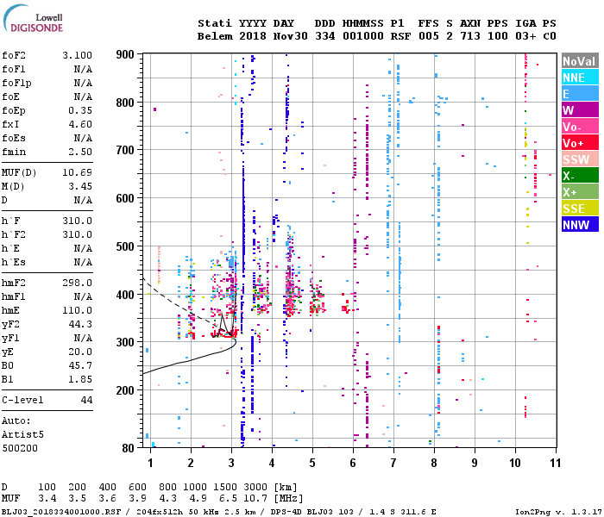Click the 334 day-of-year value
The height and width of the screenshot is (517, 604).
324,36
